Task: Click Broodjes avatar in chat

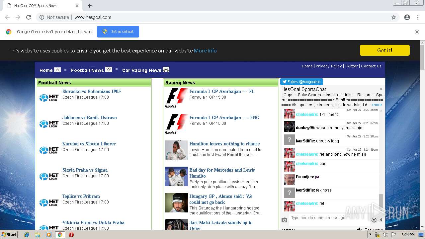Action: click(290, 180)
